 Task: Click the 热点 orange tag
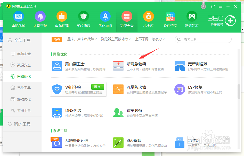coord(57,39)
